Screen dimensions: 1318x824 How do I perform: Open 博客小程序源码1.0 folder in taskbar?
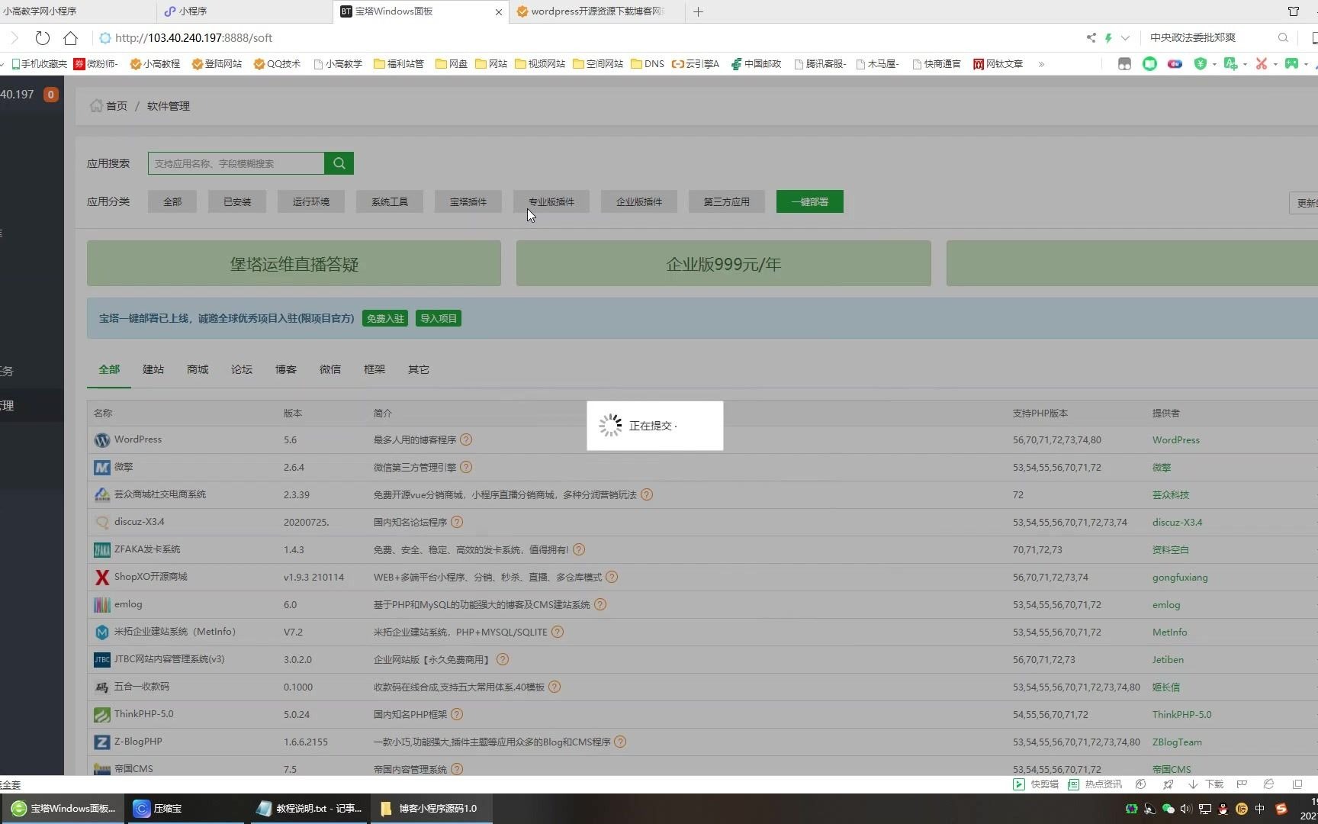tap(431, 809)
